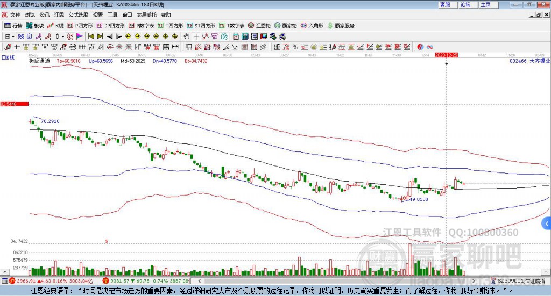Image resolution: width=551 pixels, height=296 pixels.
Task: Toggle the crosshair cursor tool
Action: point(196,37)
